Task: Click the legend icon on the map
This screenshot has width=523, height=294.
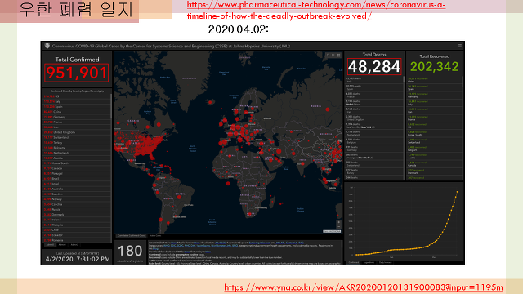Action: click(333, 56)
